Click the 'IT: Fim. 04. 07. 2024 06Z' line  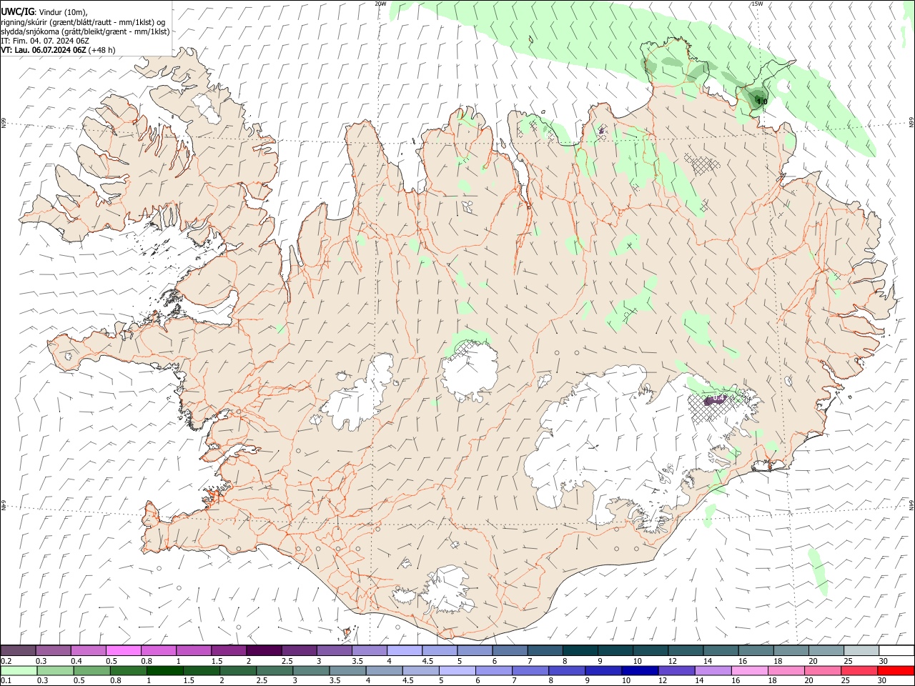click(45, 41)
